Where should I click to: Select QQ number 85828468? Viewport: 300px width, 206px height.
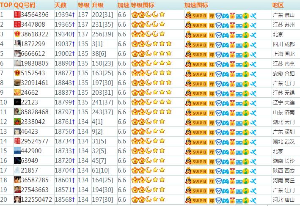pyautogui.click(x=35, y=112)
